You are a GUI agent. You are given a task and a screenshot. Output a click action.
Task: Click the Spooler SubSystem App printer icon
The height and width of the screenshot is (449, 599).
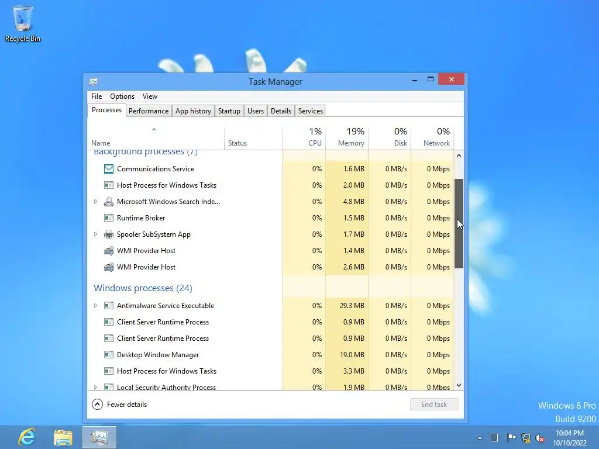coord(109,234)
